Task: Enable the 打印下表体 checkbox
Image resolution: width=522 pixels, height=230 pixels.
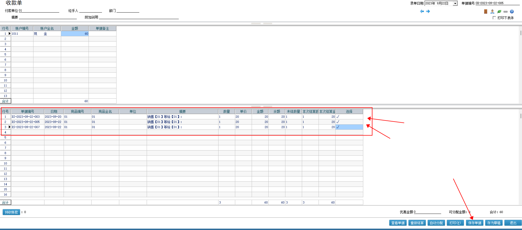Action: pos(494,18)
